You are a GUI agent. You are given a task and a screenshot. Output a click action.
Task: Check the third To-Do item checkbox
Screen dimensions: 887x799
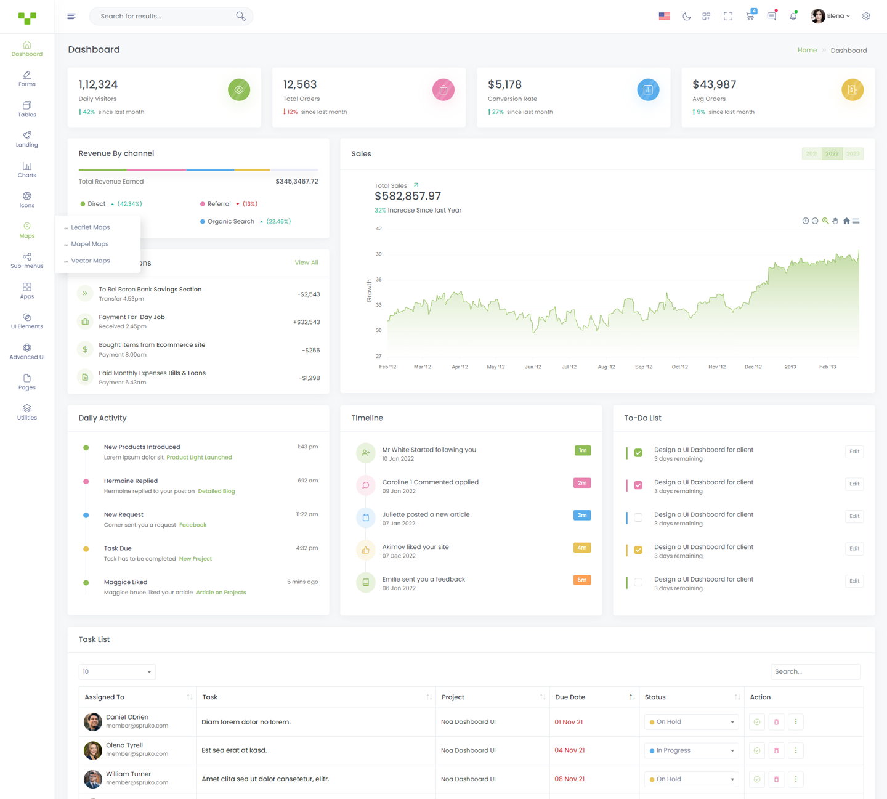[638, 517]
